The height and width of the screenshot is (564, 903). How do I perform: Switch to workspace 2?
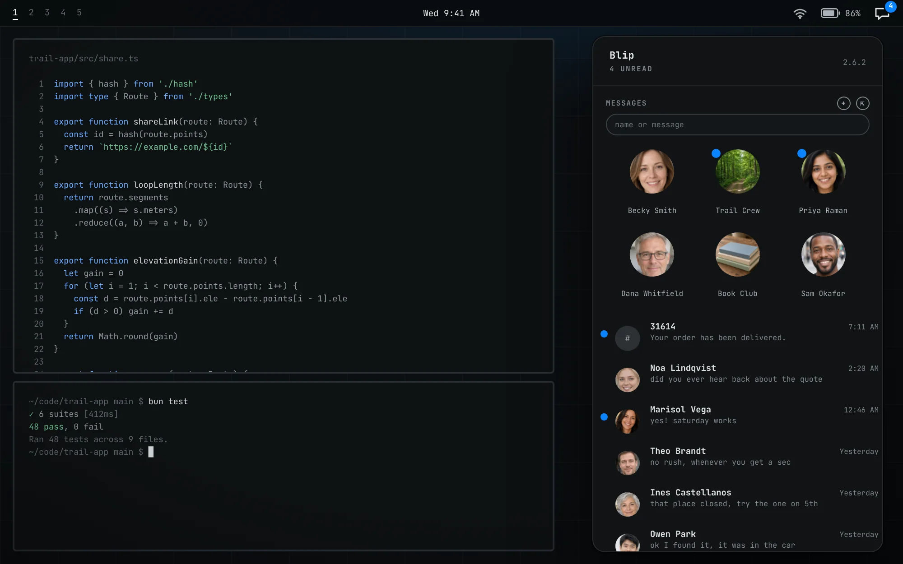click(31, 13)
